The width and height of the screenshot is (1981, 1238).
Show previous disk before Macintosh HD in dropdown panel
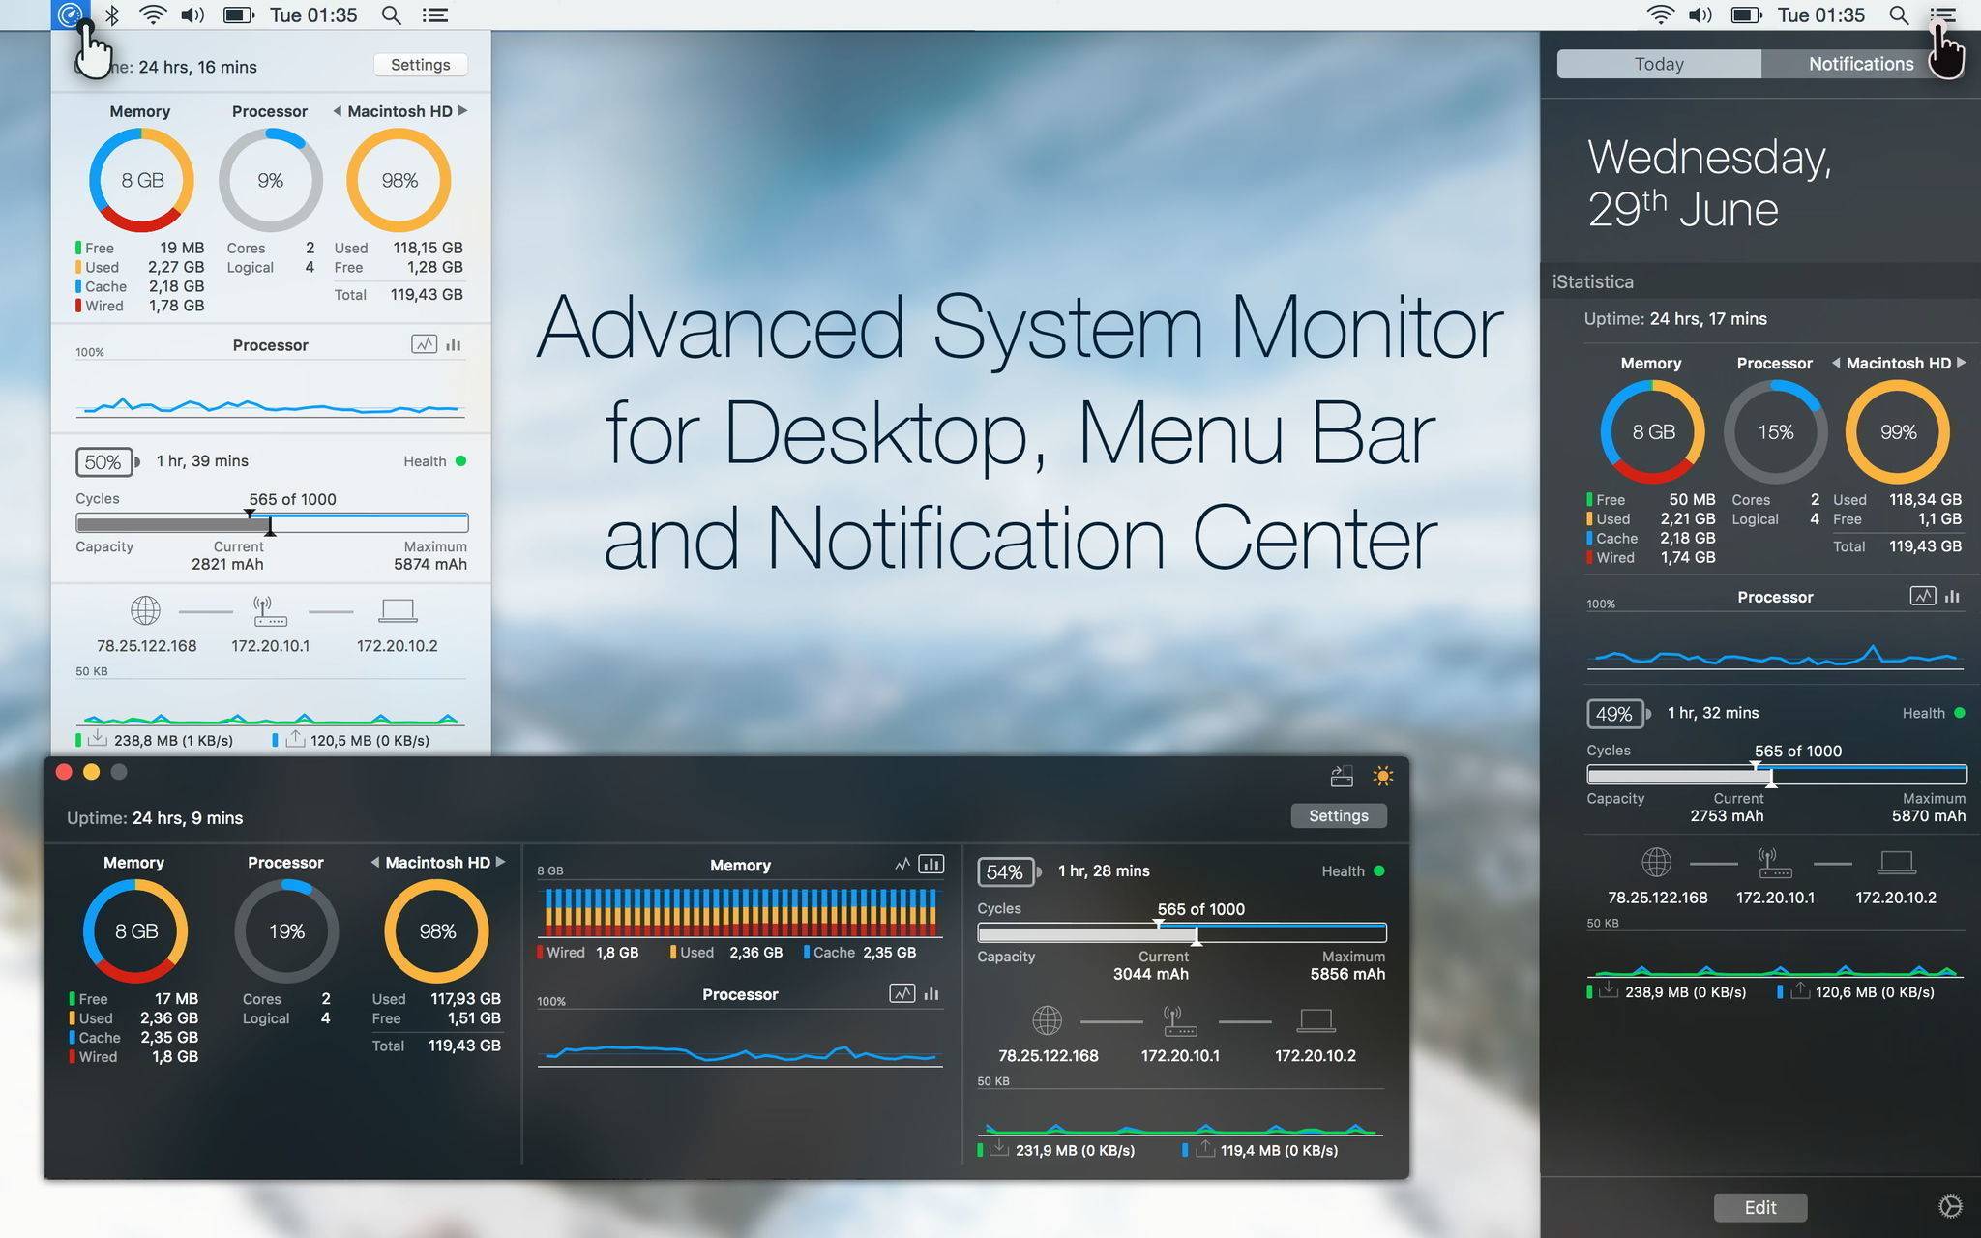pos(337,111)
